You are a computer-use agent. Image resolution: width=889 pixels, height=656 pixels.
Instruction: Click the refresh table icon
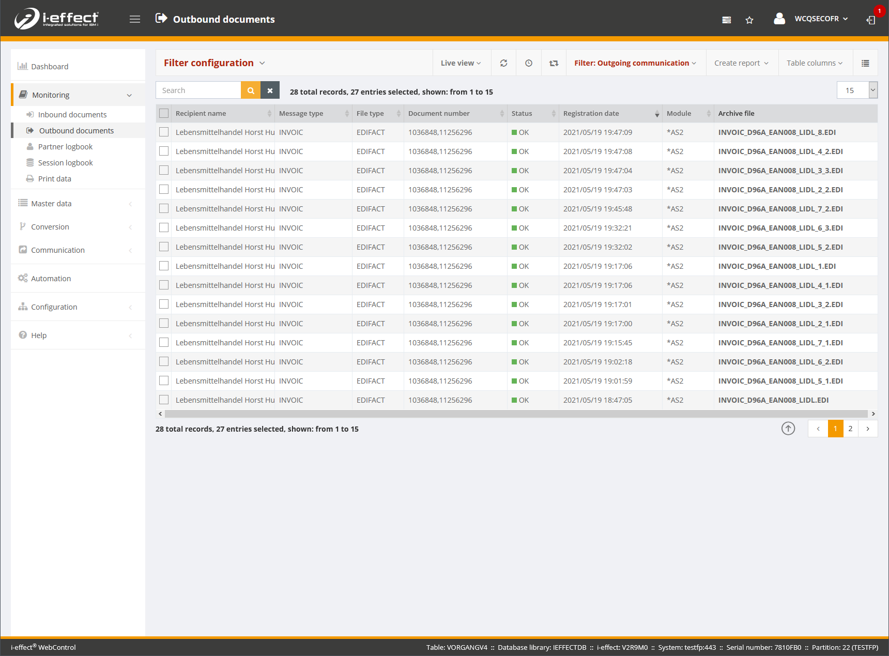coord(503,63)
